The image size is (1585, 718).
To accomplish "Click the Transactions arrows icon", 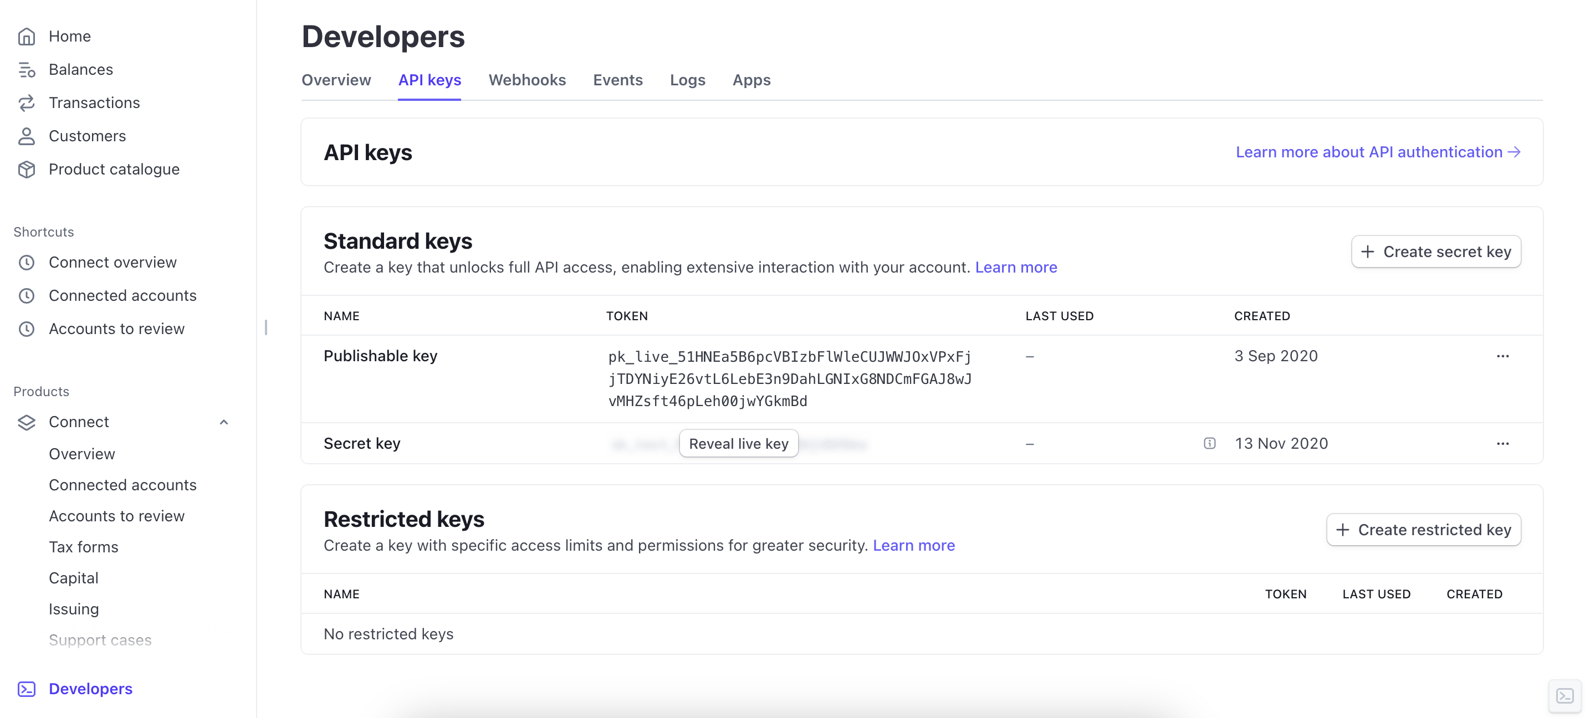I will coord(27,102).
